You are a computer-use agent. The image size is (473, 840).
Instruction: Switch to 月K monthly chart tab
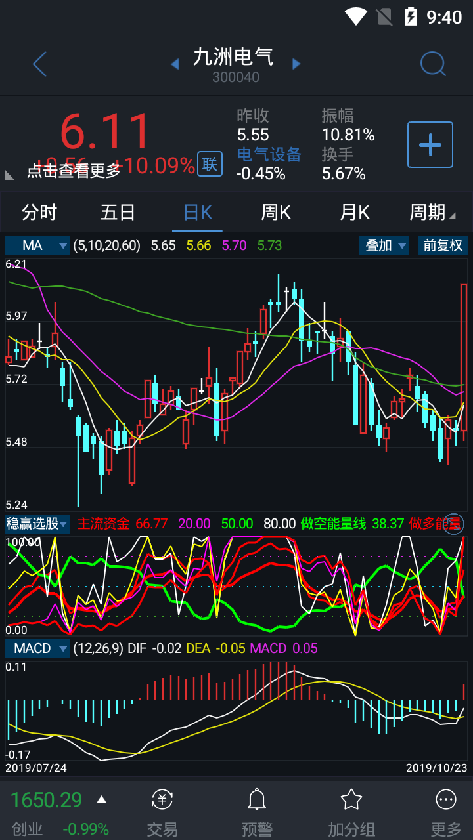355,212
